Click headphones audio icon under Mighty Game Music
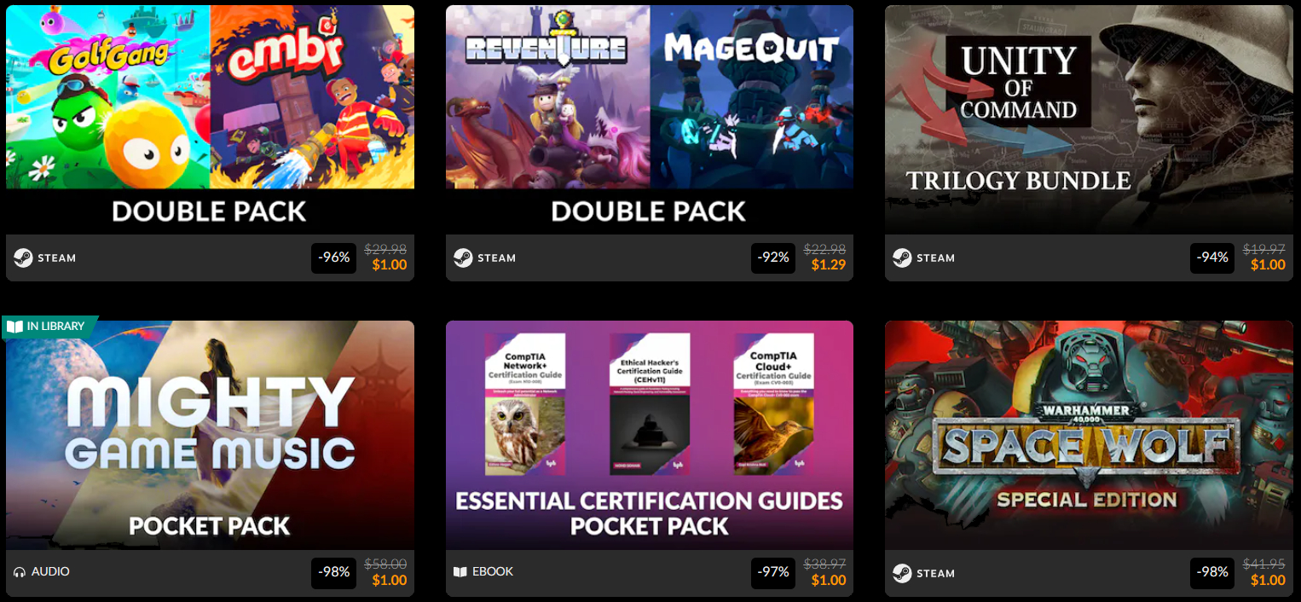This screenshot has height=602, width=1301. click(x=20, y=572)
